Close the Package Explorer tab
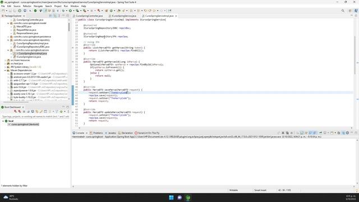The image size is (359, 202). pyautogui.click(x=24, y=16)
